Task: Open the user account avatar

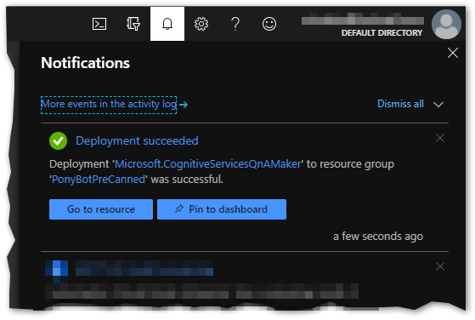Action: [x=446, y=25]
